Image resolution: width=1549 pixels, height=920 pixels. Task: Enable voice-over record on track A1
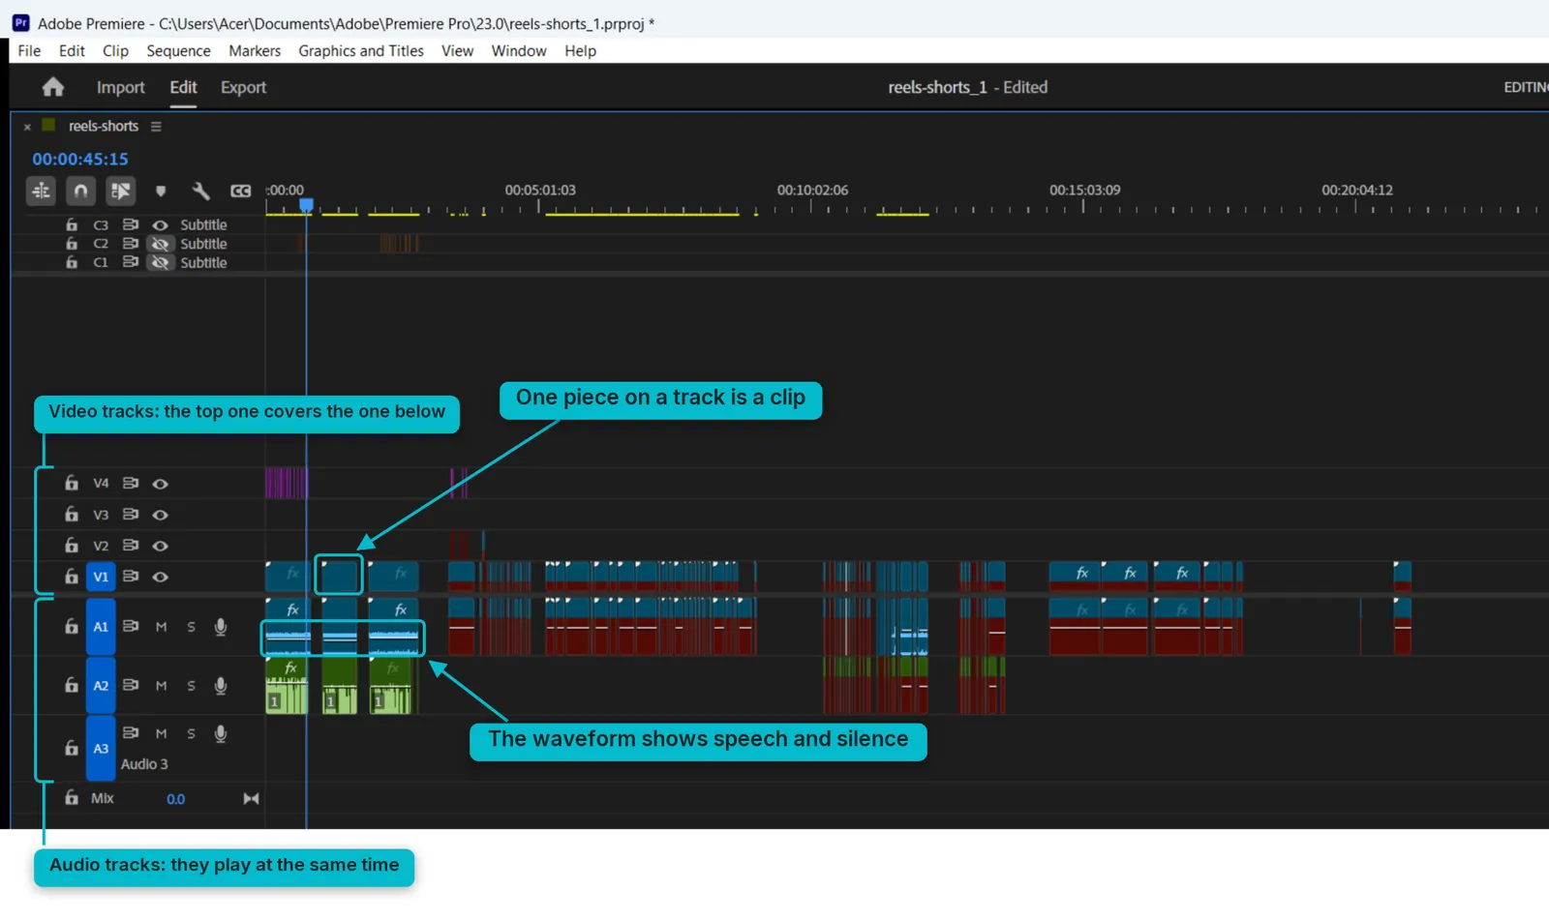point(221,627)
